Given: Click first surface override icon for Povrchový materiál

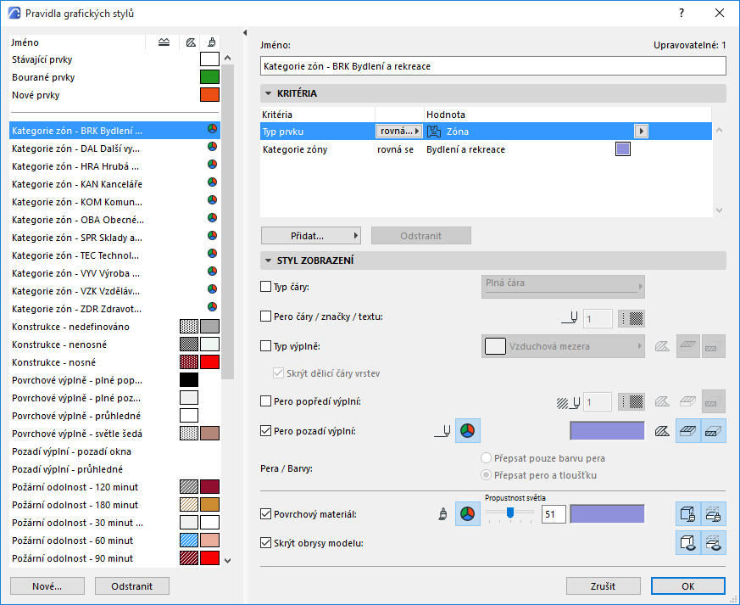Looking at the screenshot, I should tap(688, 514).
